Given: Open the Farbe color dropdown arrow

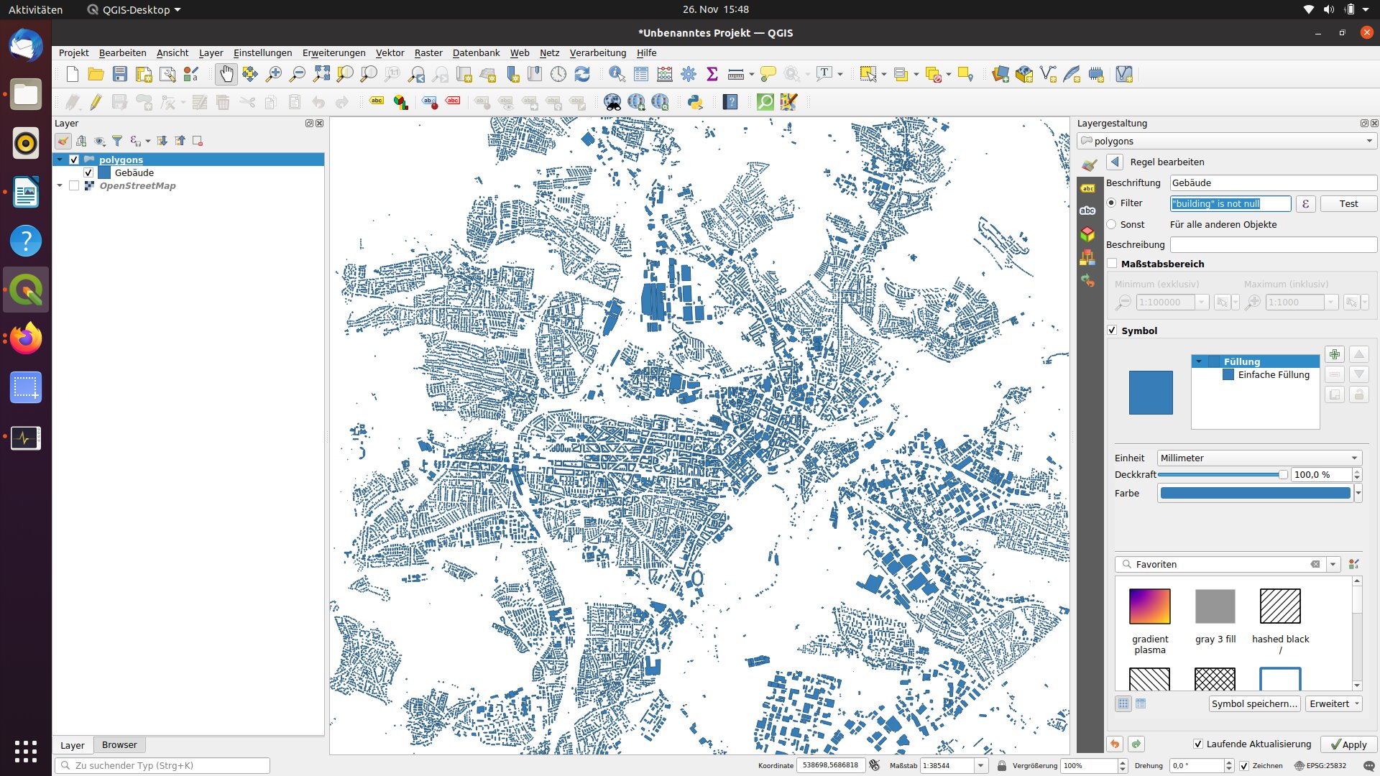Looking at the screenshot, I should [1358, 493].
